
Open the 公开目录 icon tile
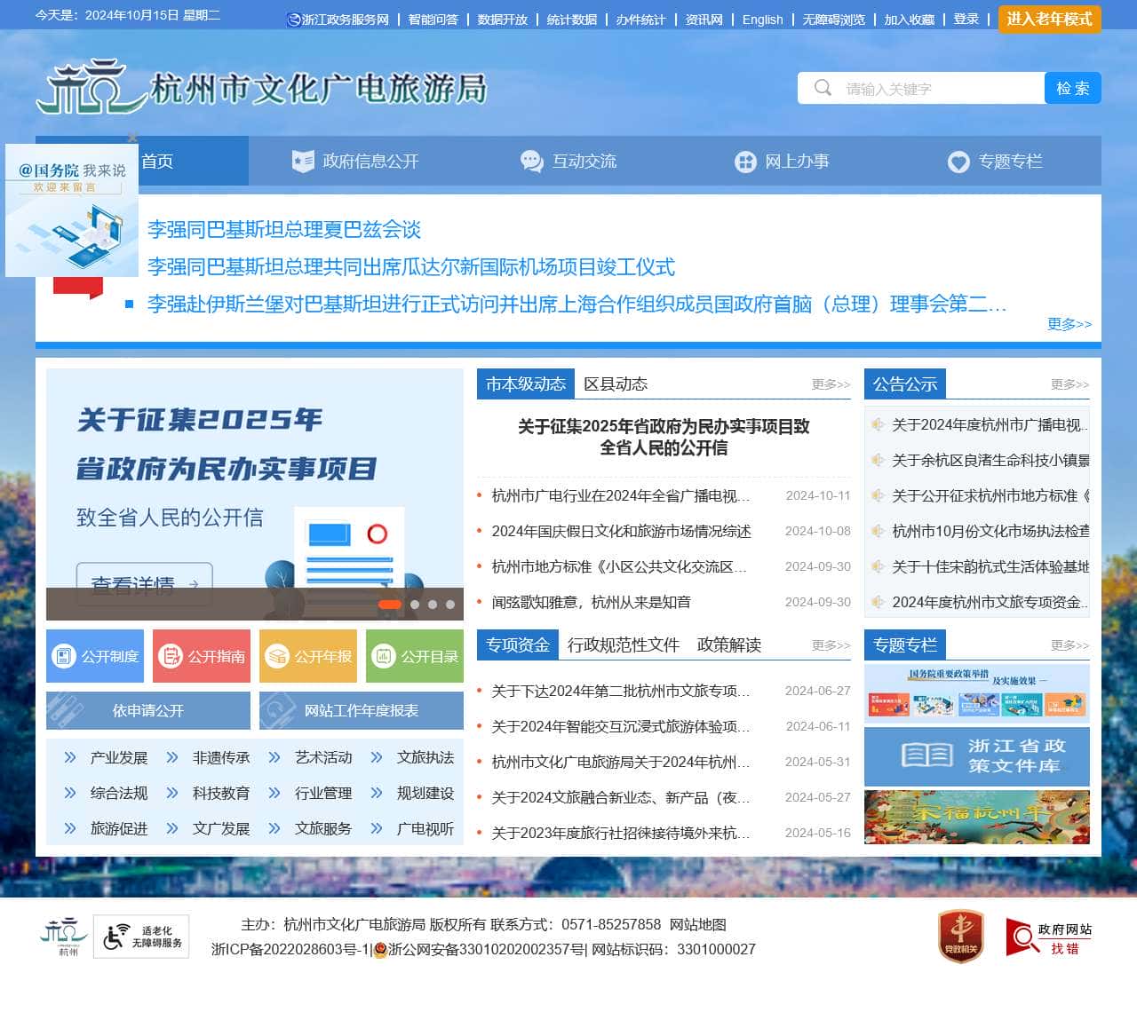click(415, 656)
